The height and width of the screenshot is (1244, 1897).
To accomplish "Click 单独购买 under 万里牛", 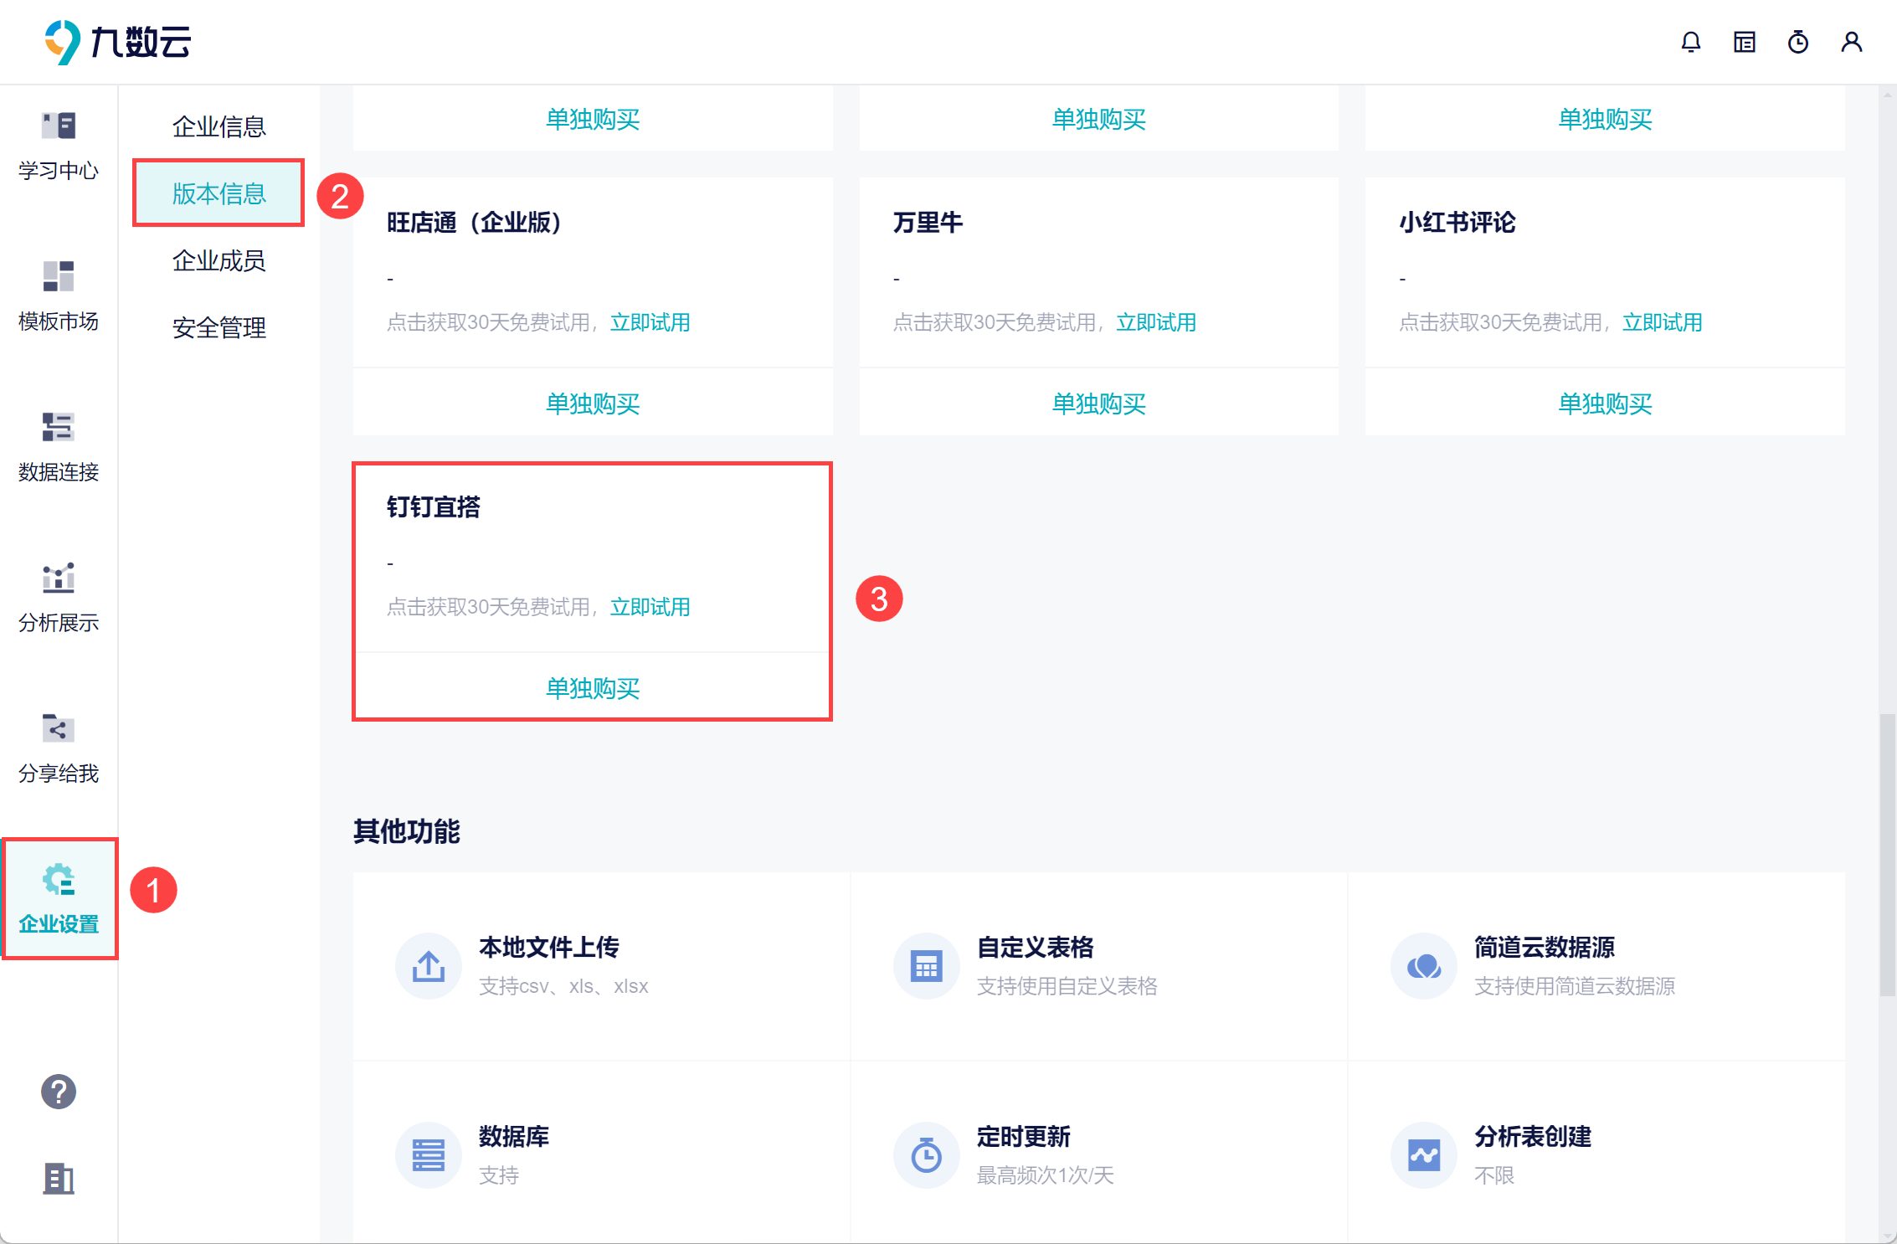I will click(x=1098, y=404).
